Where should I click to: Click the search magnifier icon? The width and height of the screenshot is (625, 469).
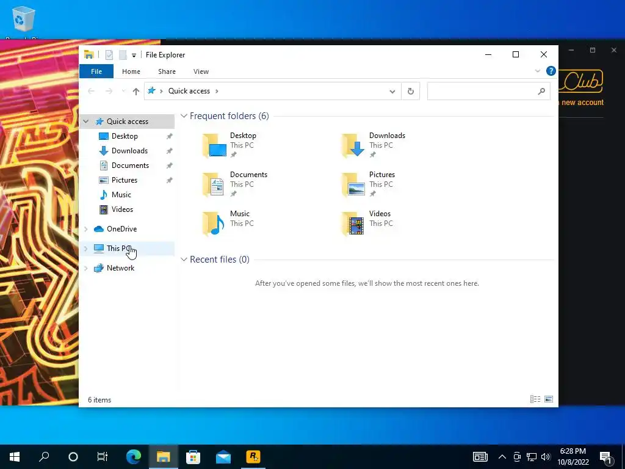tap(541, 92)
